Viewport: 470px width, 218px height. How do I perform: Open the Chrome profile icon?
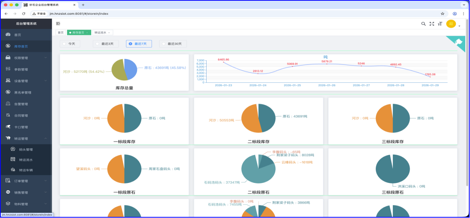pyautogui.click(x=454, y=14)
